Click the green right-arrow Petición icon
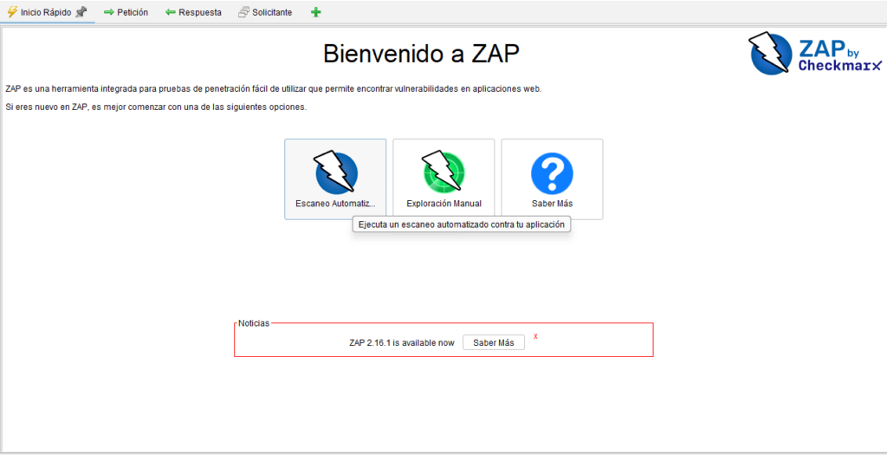Image resolution: width=887 pixels, height=455 pixels. click(109, 12)
